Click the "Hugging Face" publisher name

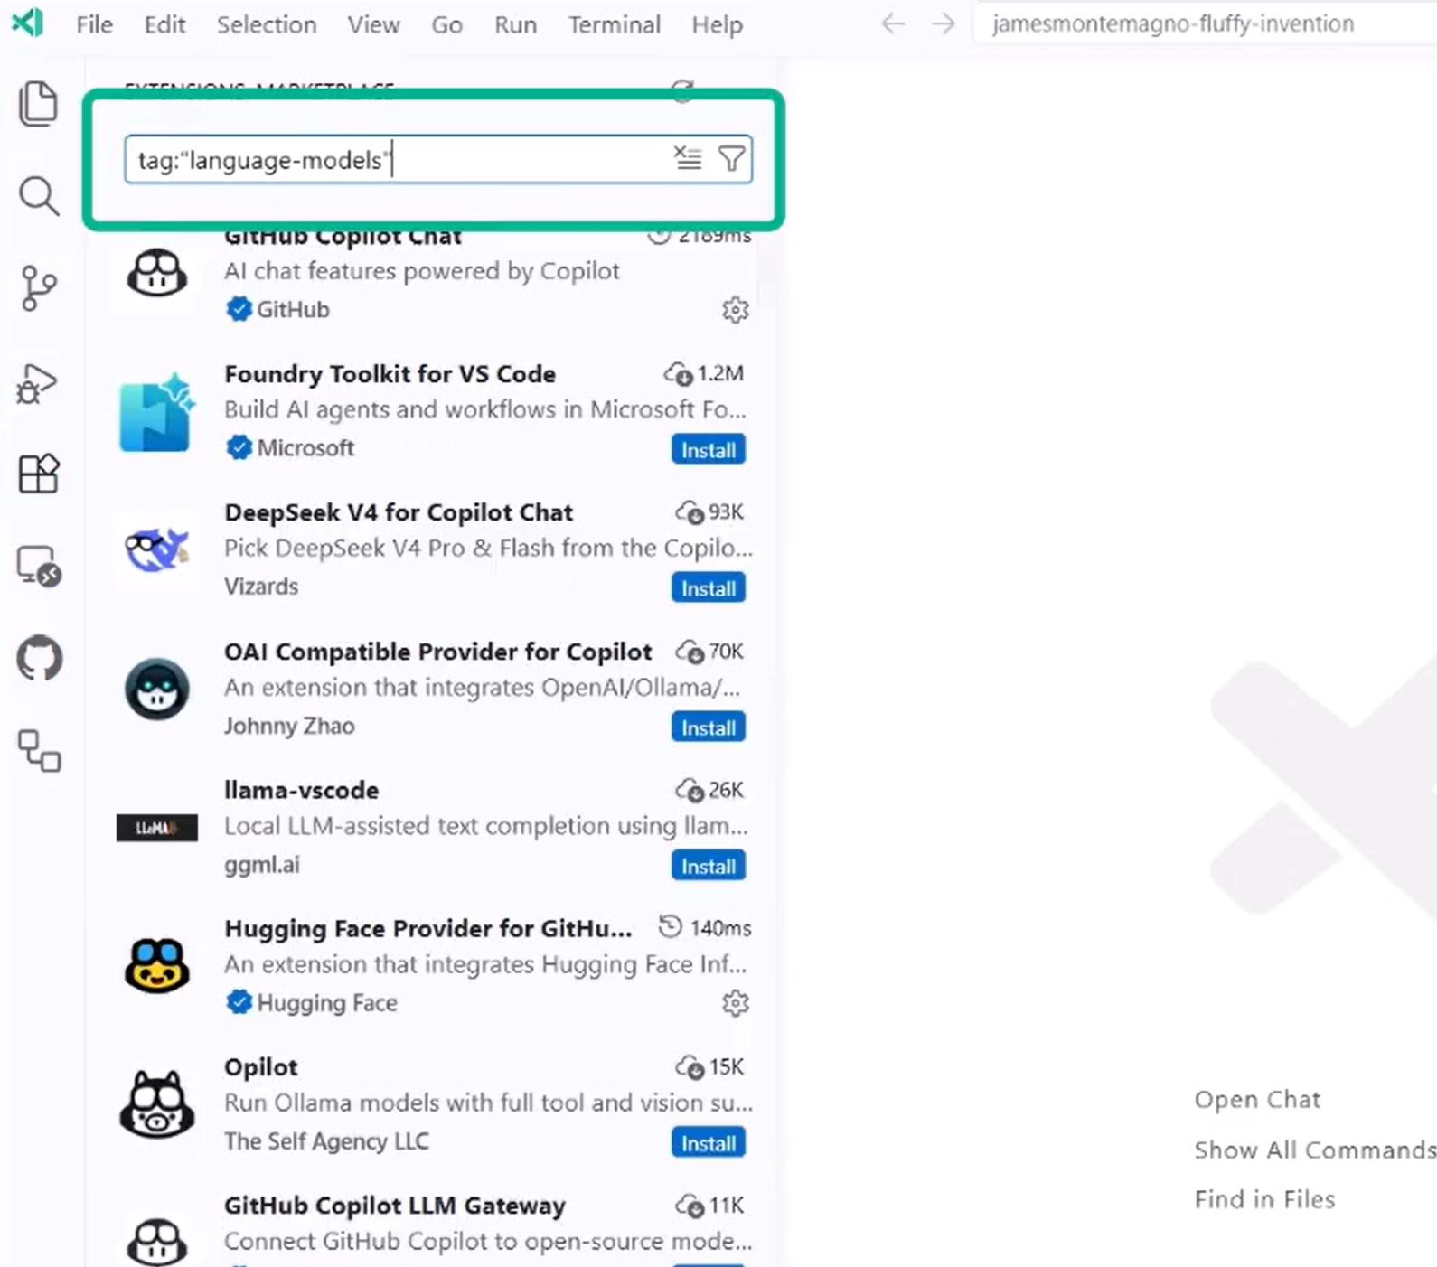tap(326, 1003)
